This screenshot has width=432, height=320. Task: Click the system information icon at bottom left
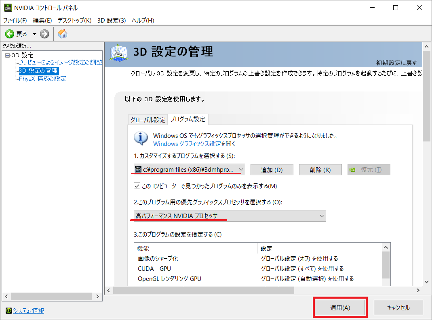coord(8,311)
